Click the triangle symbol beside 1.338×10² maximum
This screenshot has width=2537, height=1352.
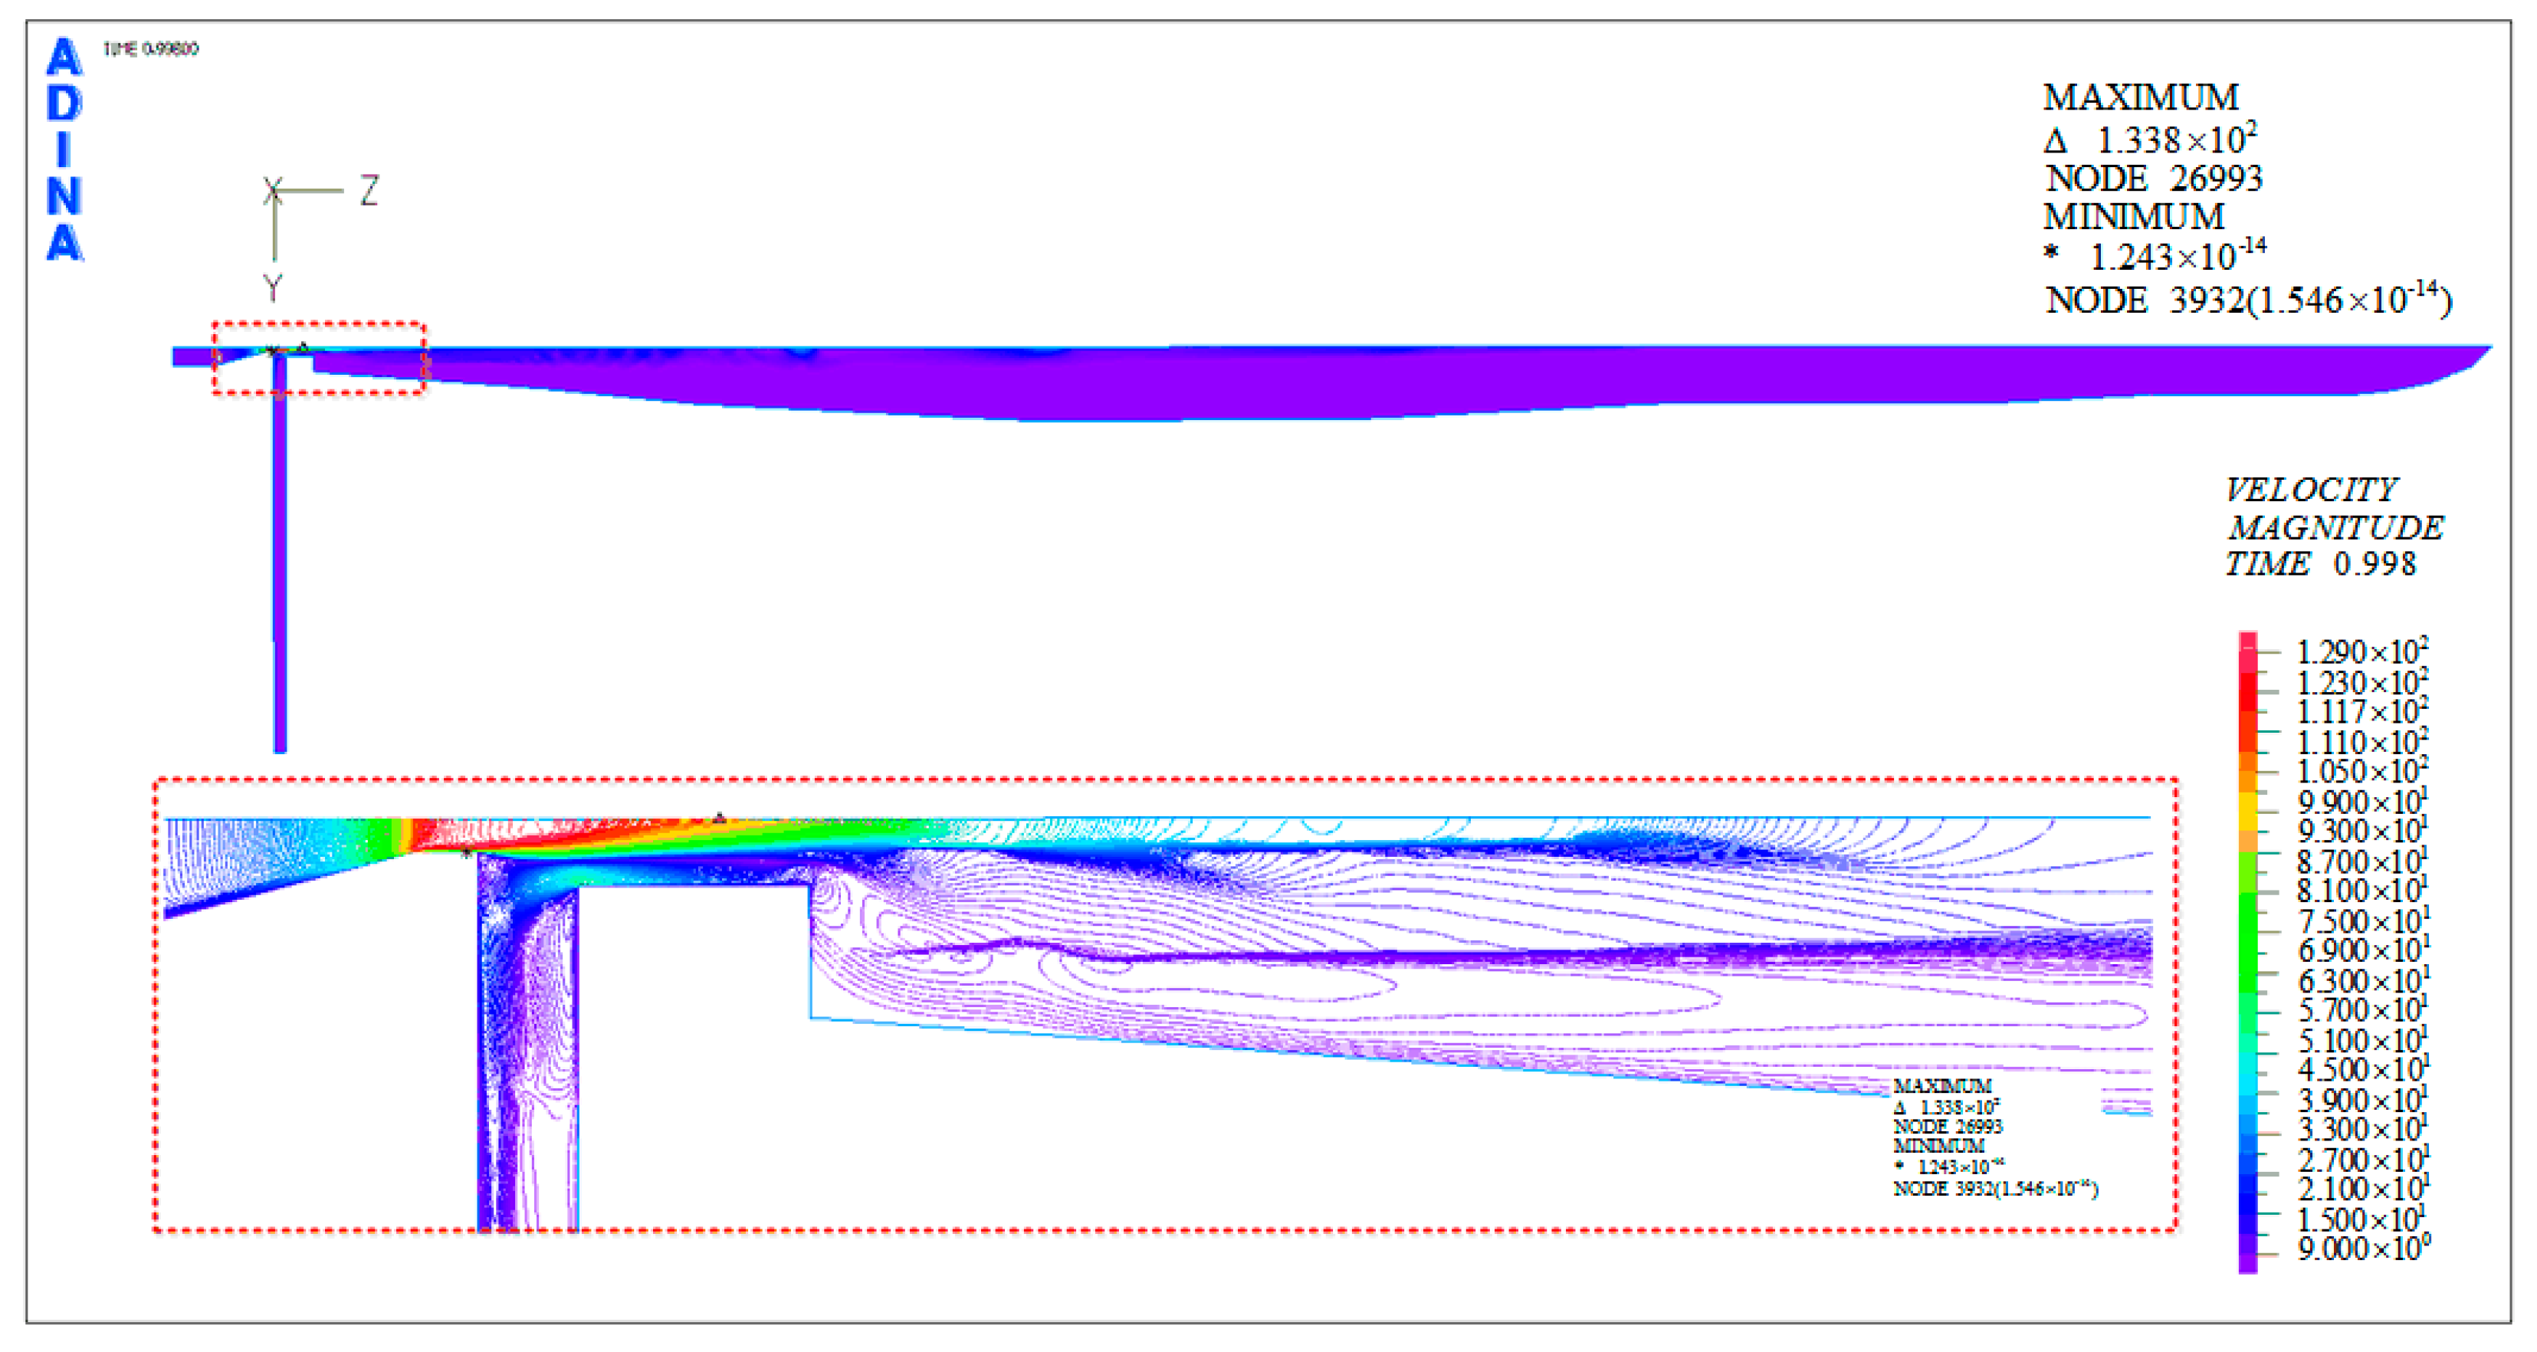(x=2056, y=142)
